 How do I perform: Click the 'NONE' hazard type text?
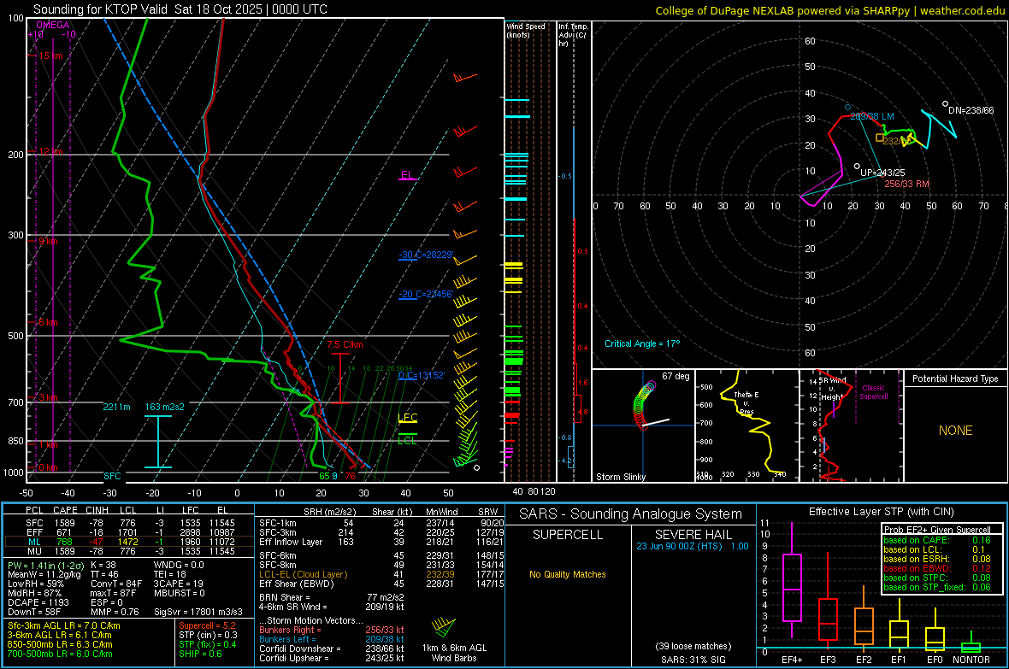click(956, 431)
